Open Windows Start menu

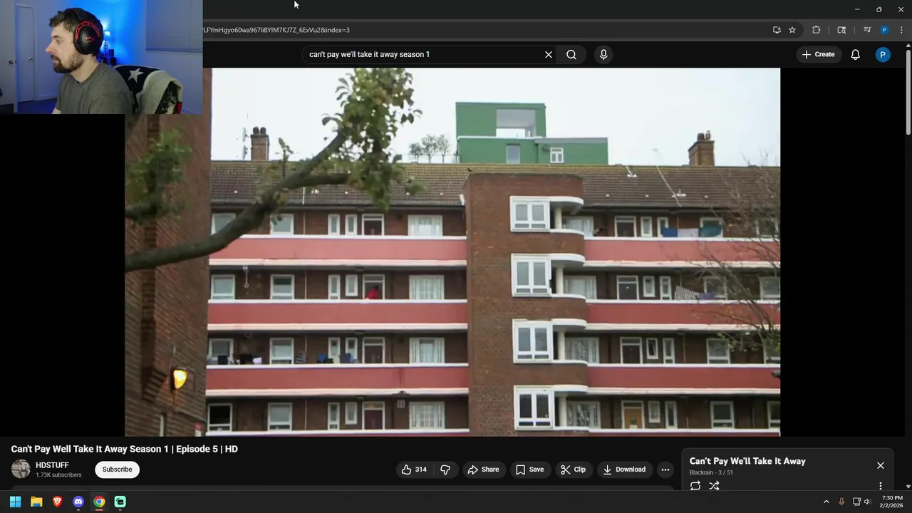coord(15,502)
